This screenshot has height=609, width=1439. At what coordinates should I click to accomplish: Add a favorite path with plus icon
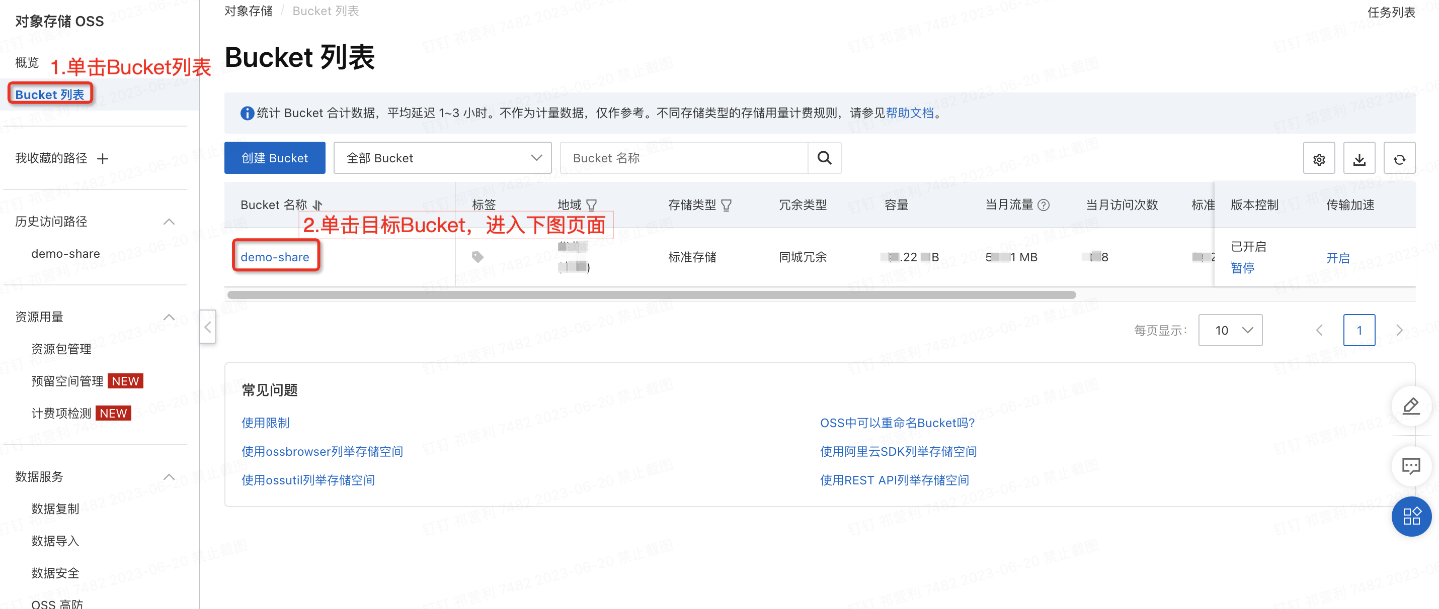point(102,159)
